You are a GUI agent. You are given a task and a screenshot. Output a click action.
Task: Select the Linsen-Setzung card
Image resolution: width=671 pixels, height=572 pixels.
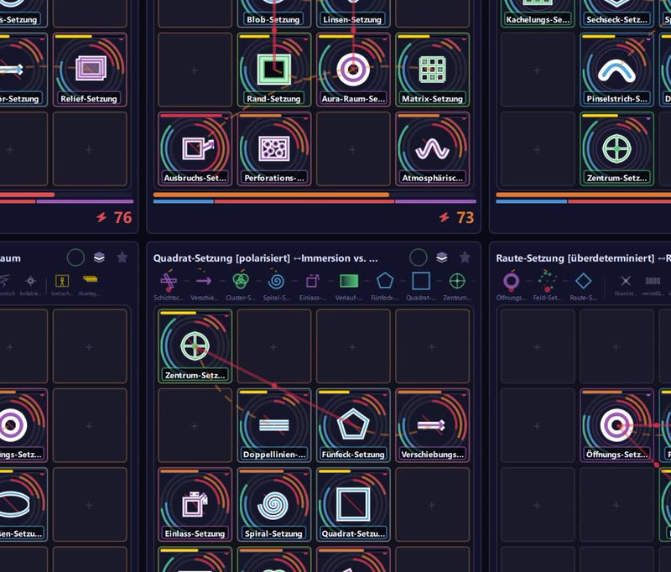point(353,13)
